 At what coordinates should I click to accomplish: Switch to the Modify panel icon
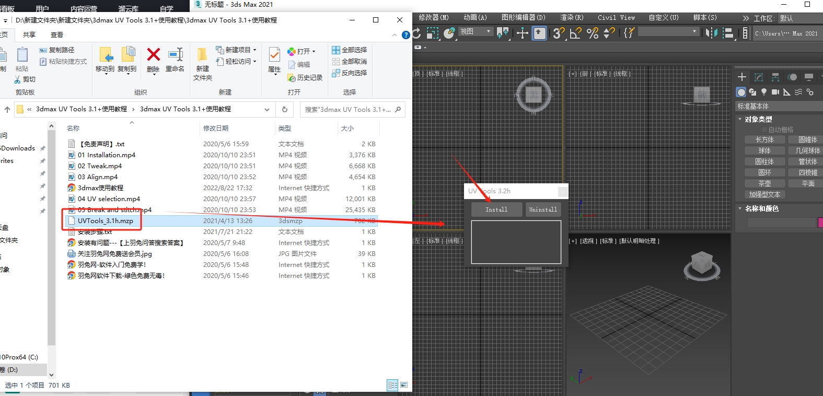coord(759,77)
